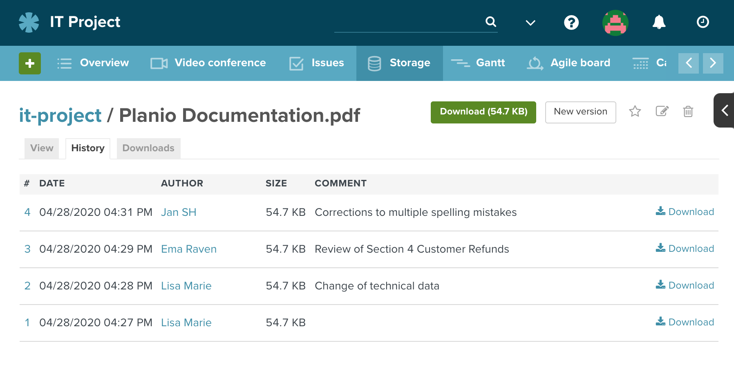Screen dimensions: 734x381
Task: Open author Jan SH profile
Action: [179, 212]
